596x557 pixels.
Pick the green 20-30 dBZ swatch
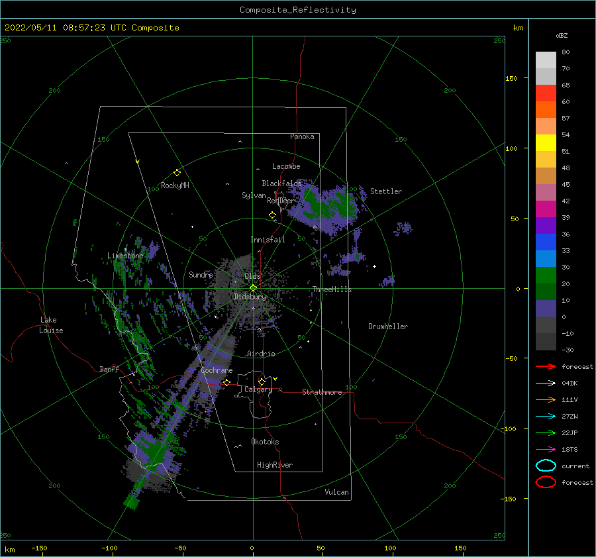coord(546,276)
